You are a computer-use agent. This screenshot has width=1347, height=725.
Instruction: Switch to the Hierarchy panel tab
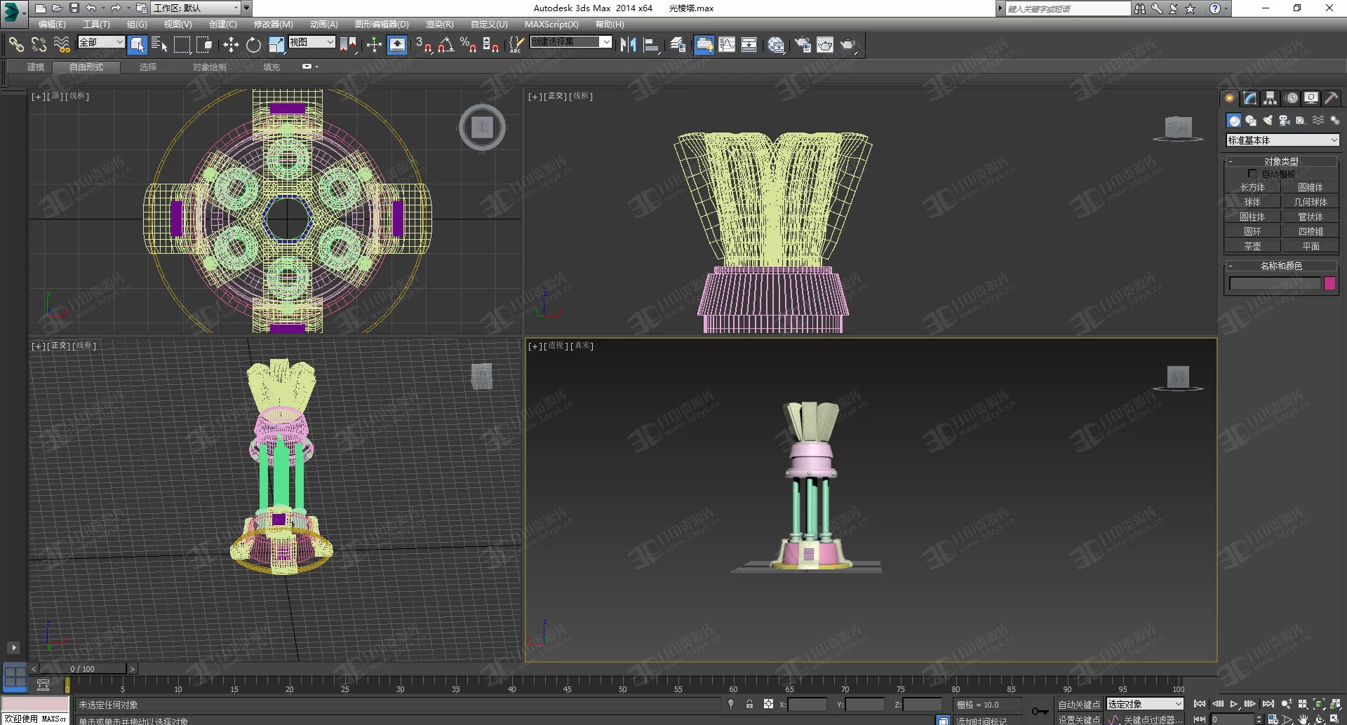click(x=1270, y=98)
